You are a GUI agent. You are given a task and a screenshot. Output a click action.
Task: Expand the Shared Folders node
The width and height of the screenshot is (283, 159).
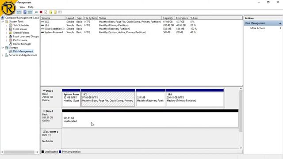coord(7,33)
